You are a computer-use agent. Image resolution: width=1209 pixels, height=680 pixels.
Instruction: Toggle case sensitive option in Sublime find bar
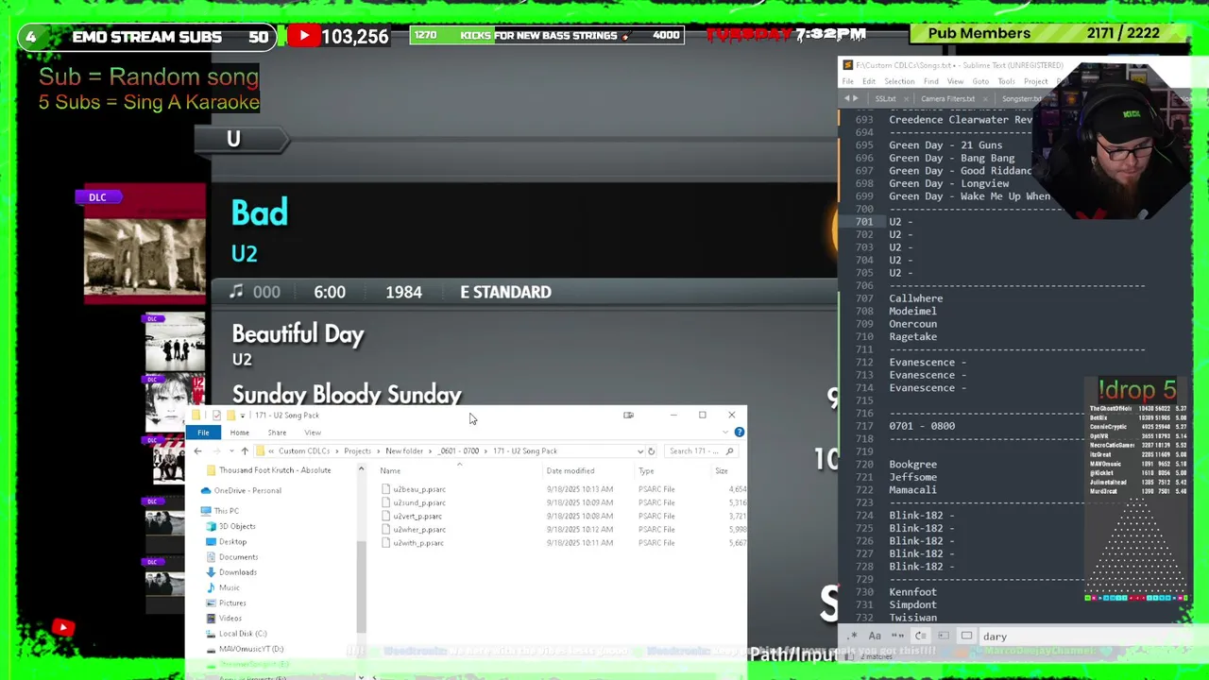(x=875, y=636)
